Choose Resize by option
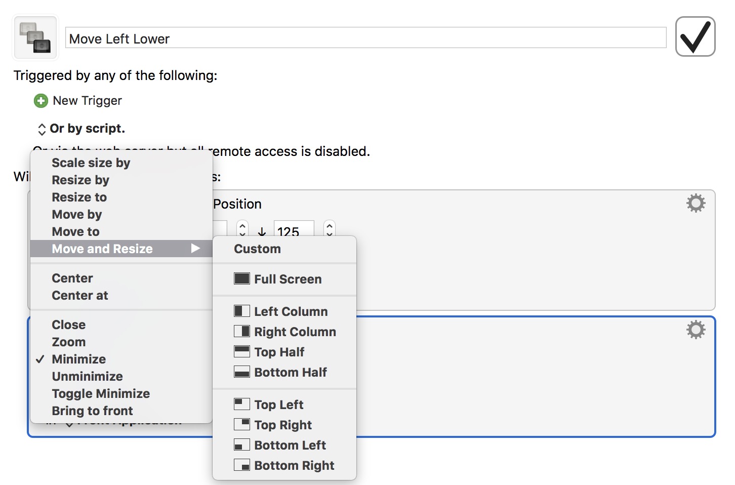 [x=121, y=180]
